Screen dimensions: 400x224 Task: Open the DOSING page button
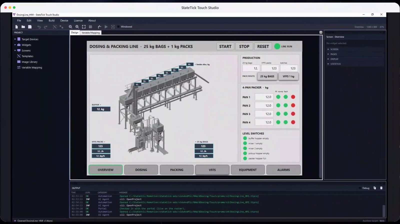141,170
